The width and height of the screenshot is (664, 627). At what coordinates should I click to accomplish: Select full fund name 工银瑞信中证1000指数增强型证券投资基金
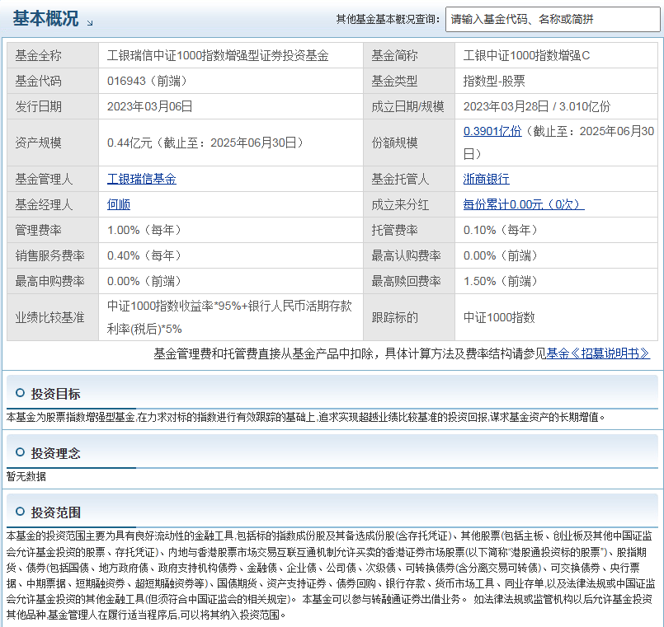(218, 55)
